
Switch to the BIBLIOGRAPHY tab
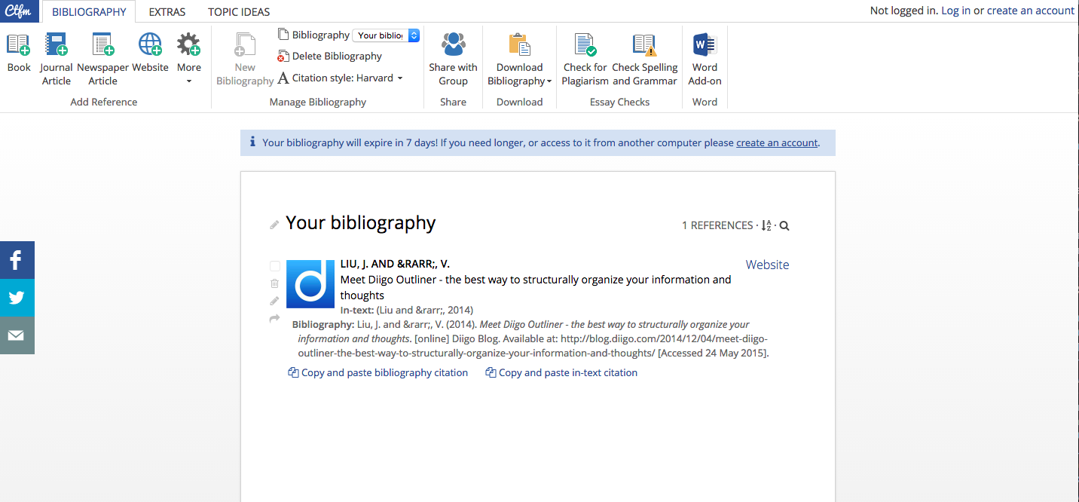point(89,12)
